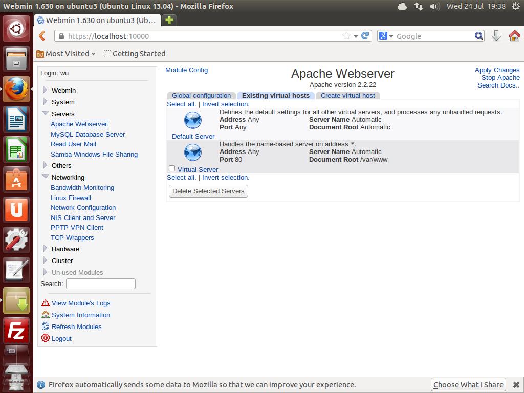Click the downloads arrow icon
This screenshot has height=393, width=524.
pos(496,36)
